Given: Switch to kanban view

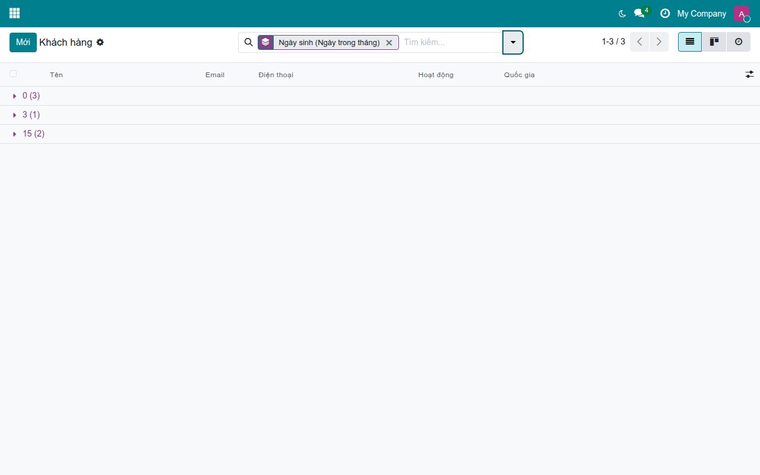Looking at the screenshot, I should 714,42.
